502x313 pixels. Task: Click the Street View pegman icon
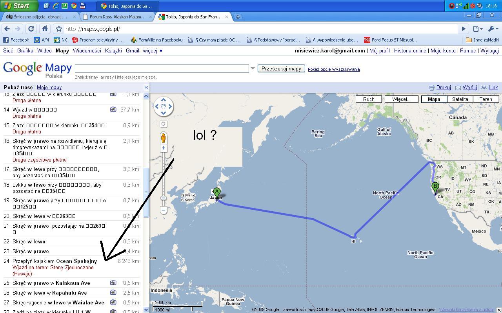164,137
